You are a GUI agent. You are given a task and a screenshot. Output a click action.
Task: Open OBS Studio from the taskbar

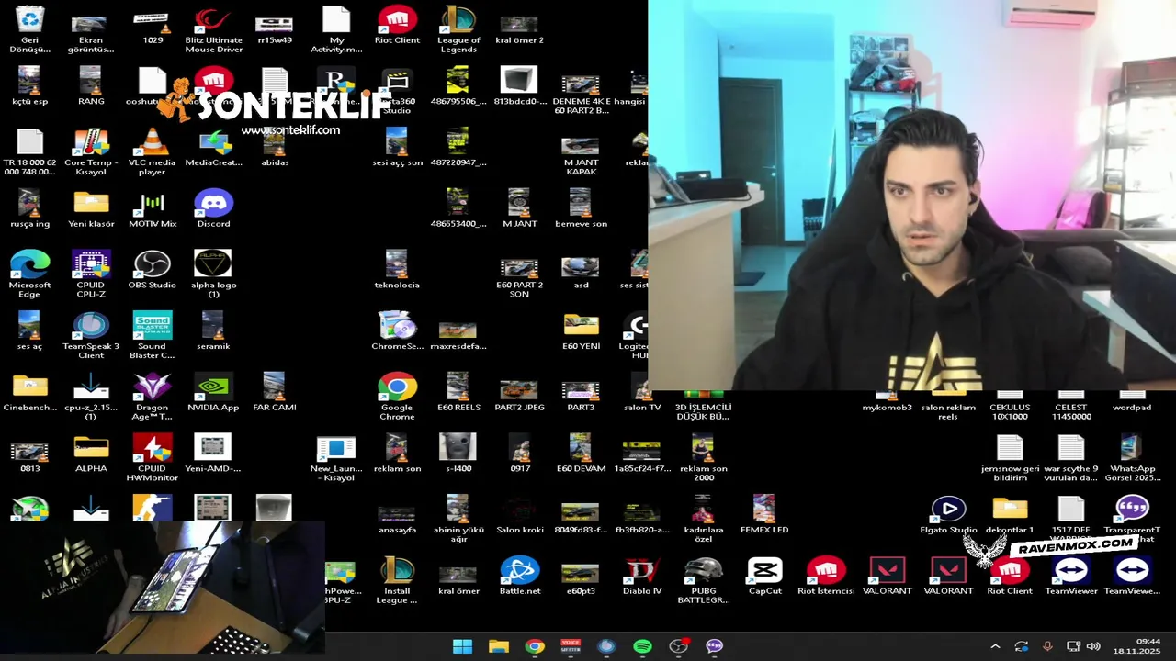[678, 646]
